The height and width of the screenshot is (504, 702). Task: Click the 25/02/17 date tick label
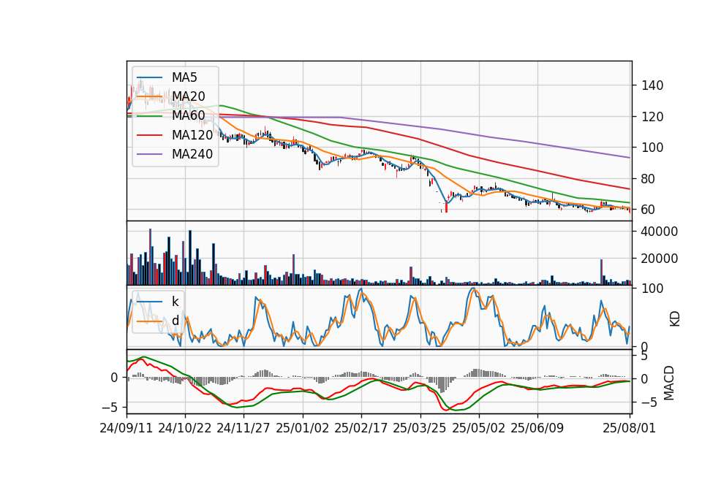pos(361,428)
